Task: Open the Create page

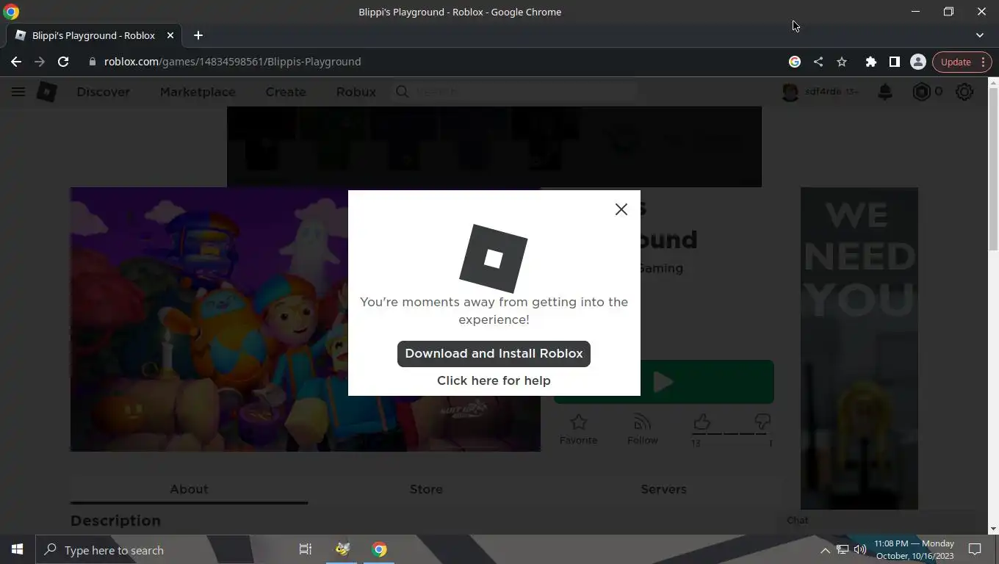Action: 286,92
